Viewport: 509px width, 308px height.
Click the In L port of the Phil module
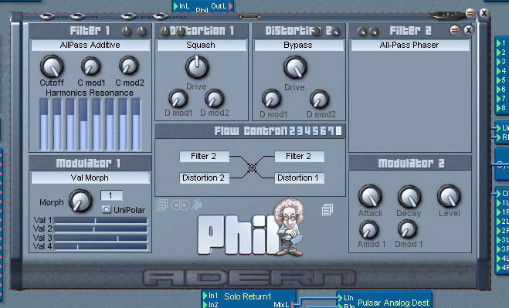175,6
